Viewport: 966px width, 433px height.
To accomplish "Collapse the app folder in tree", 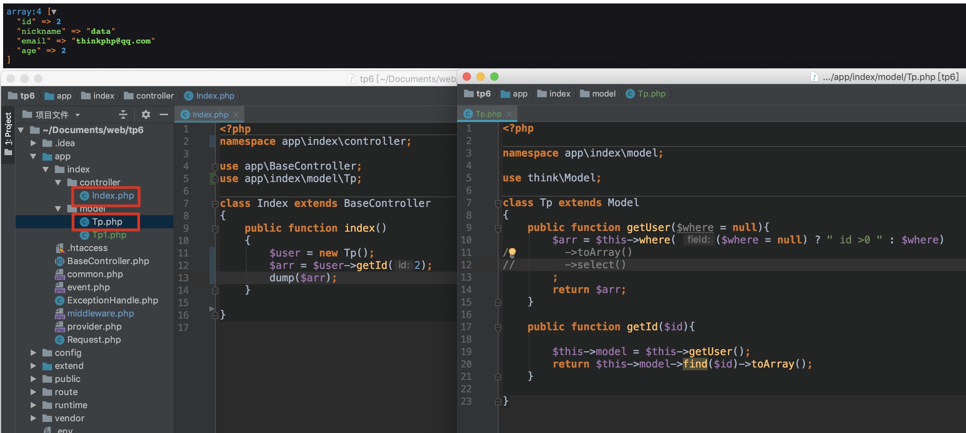I will click(33, 156).
